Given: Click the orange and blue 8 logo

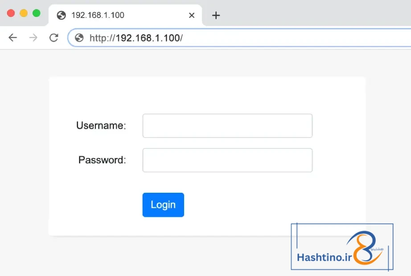Looking at the screenshot, I should pyautogui.click(x=365, y=247).
